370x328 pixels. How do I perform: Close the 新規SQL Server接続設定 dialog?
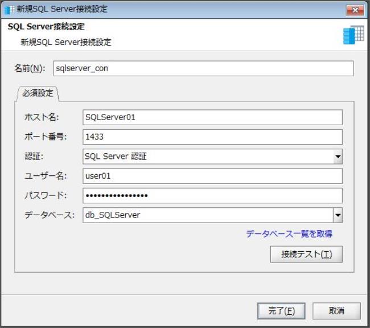pyautogui.click(x=355, y=10)
